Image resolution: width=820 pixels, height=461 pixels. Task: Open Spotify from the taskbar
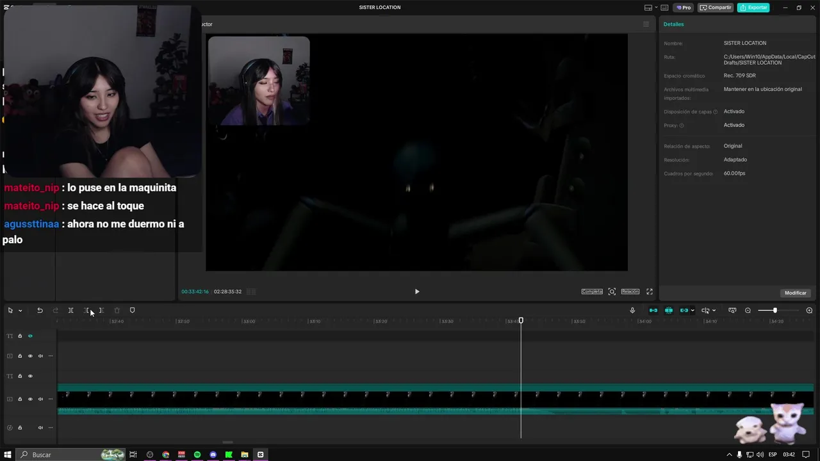pyautogui.click(x=197, y=455)
